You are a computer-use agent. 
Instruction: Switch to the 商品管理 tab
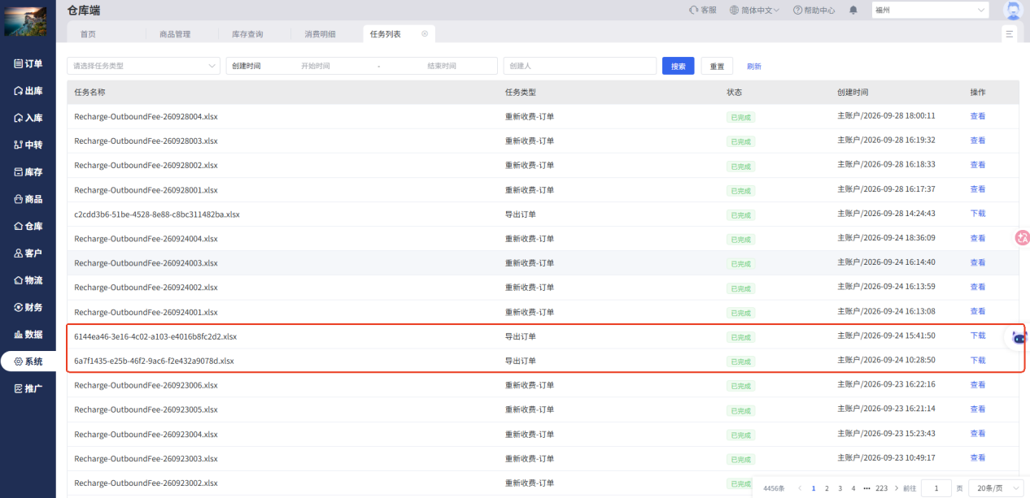click(x=174, y=34)
